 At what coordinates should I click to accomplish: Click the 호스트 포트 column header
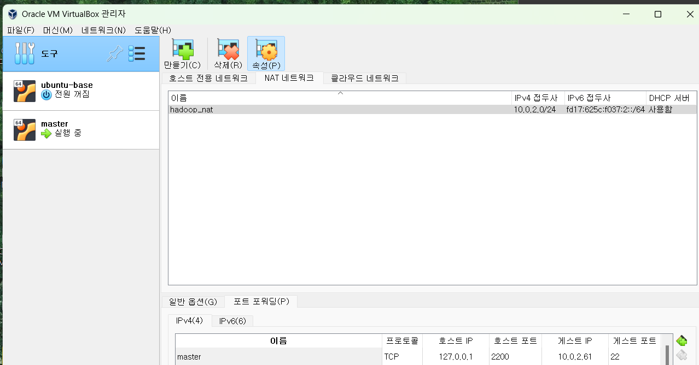515,341
